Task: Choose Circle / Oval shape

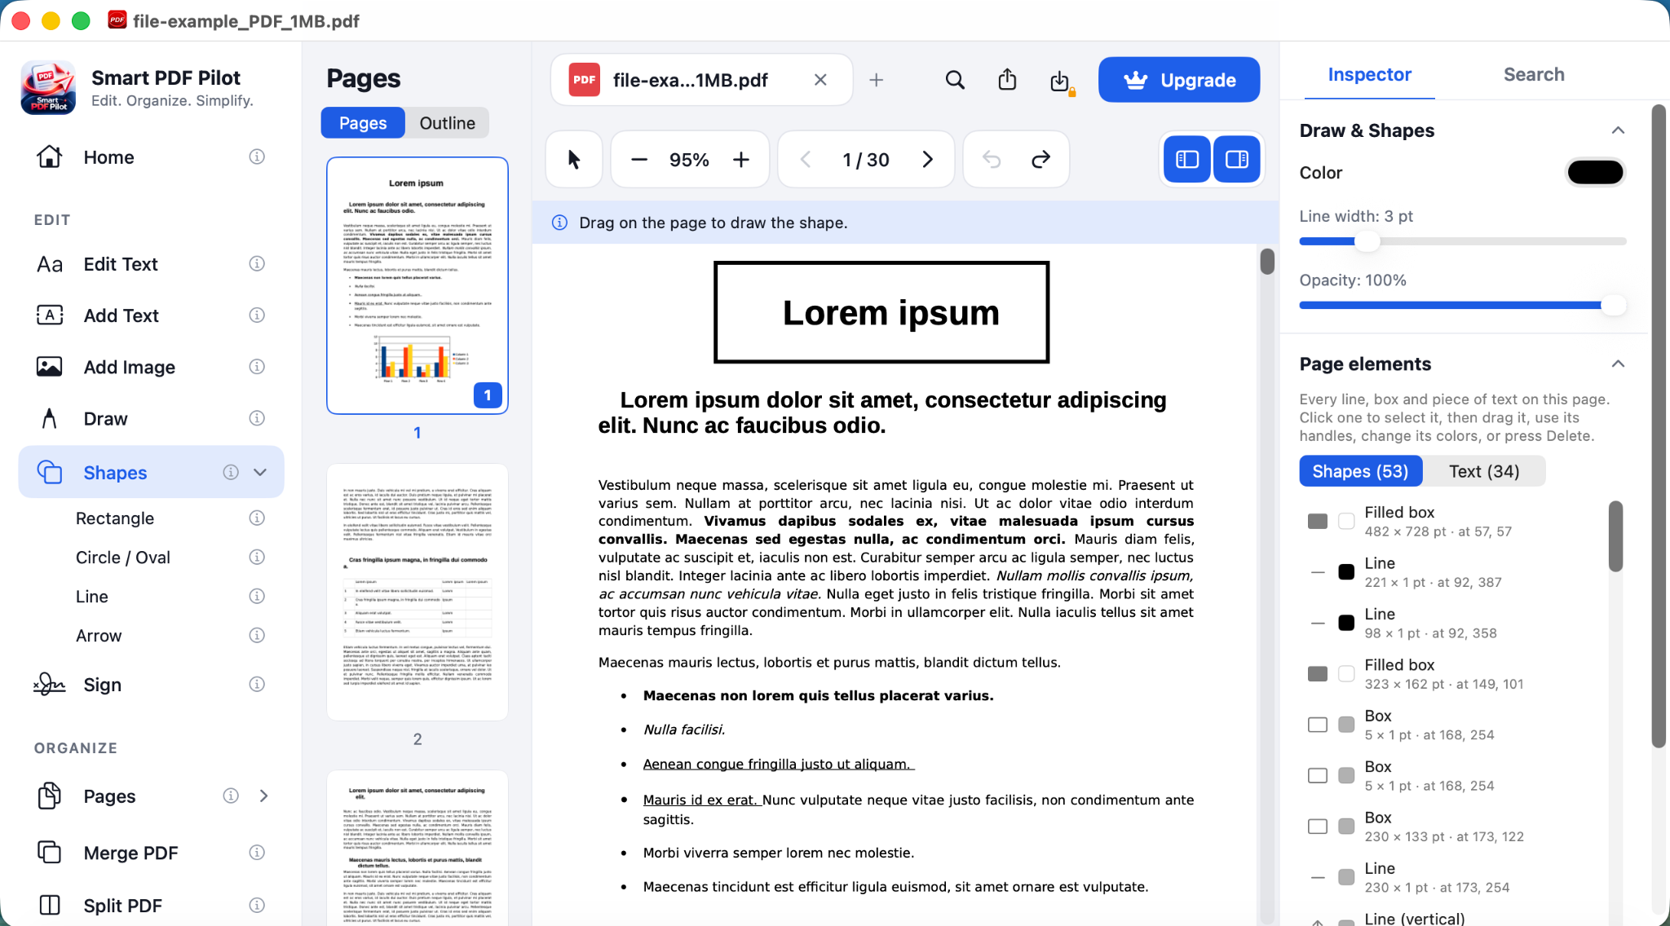Action: tap(123, 558)
